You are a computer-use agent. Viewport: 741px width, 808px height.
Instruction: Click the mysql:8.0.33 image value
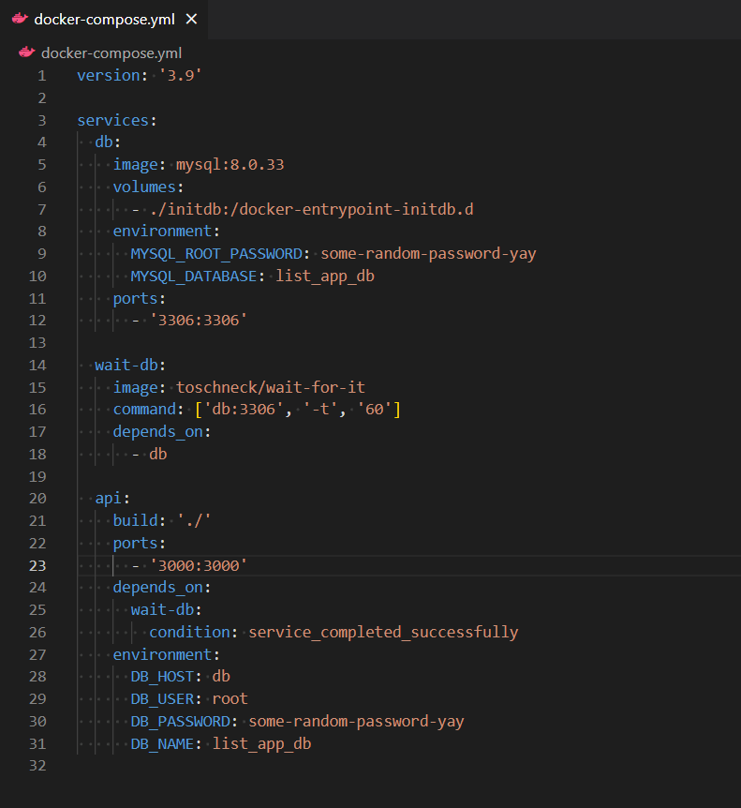(x=230, y=165)
